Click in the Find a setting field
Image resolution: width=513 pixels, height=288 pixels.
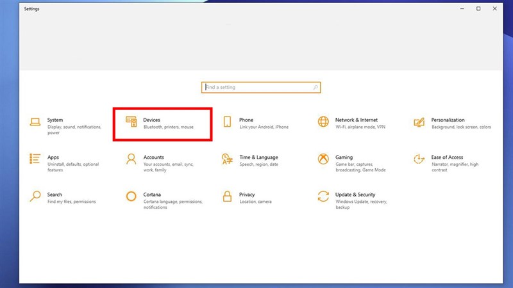(256, 87)
